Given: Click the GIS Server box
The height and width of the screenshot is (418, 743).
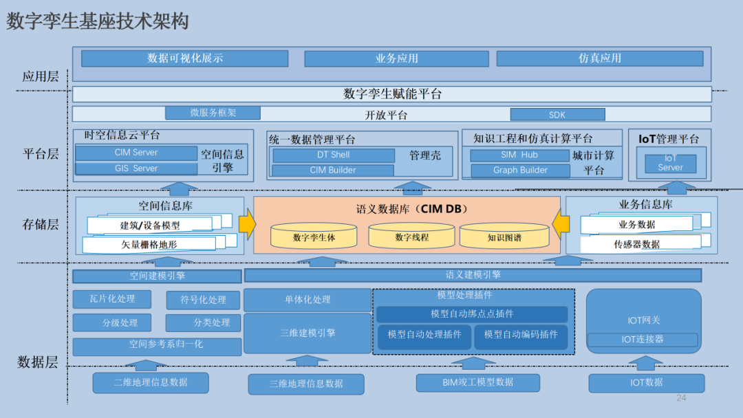Looking at the screenshot, I should coord(136,168).
